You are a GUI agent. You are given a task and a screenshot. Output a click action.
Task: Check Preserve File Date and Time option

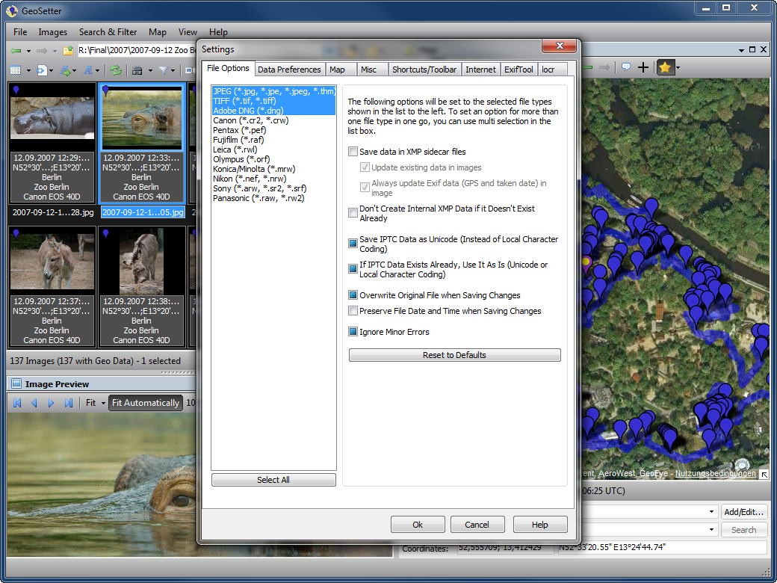pos(353,311)
